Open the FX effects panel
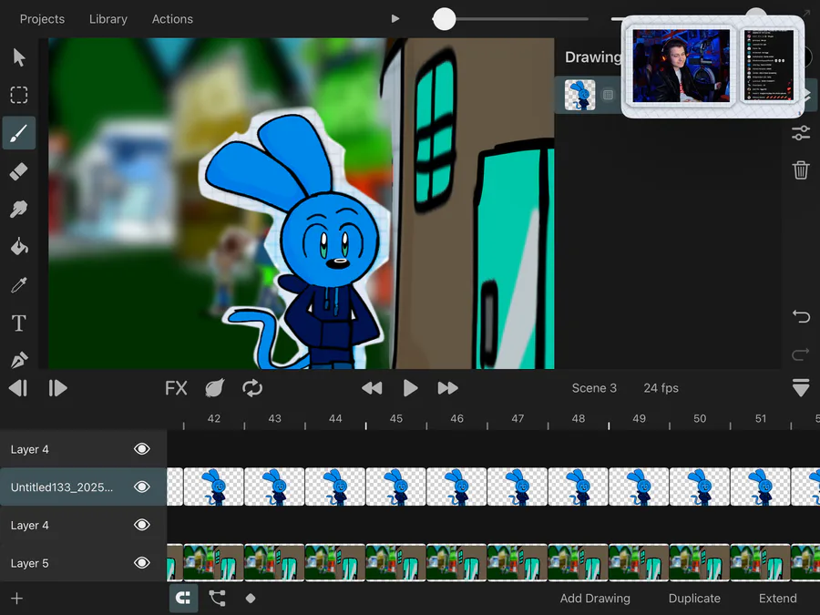This screenshot has height=615, width=820. (176, 388)
